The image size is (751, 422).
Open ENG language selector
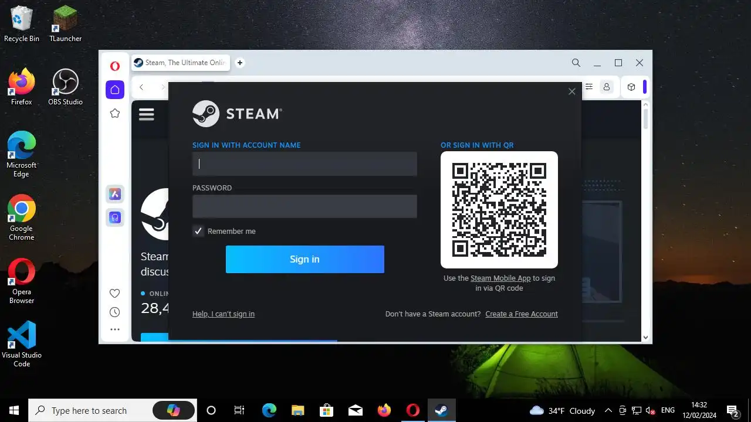tap(668, 410)
